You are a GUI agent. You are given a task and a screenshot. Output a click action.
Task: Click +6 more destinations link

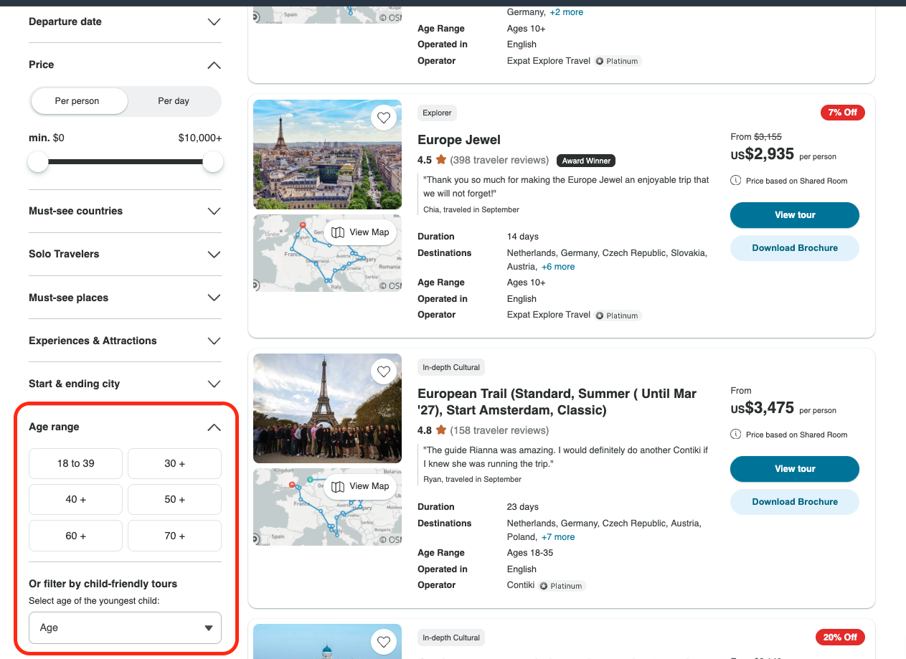pos(558,267)
